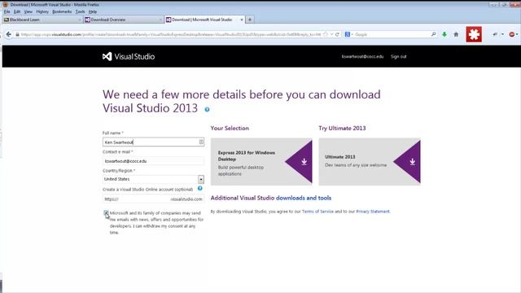This screenshot has height=293, width=521.
Task: Close the Download Microsoft Visual Studio tab
Action: (x=242, y=20)
